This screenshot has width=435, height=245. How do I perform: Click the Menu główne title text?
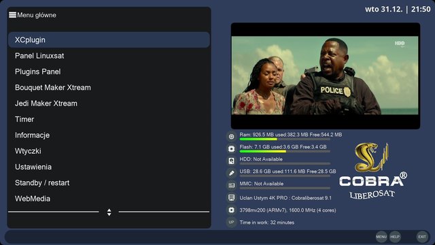[37, 15]
